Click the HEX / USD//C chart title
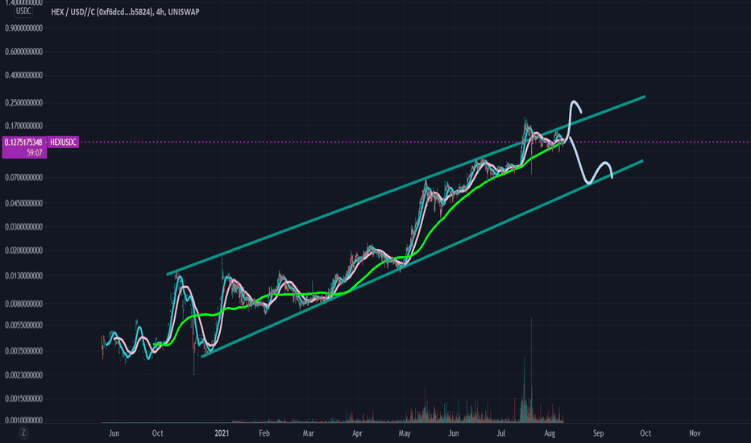The width and height of the screenshot is (751, 443). (125, 12)
